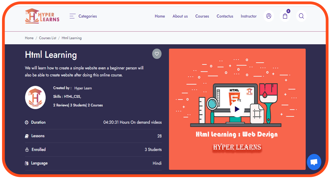Image resolution: width=334 pixels, height=182 pixels.
Task: Open the Contactus page
Action: [x=225, y=16]
